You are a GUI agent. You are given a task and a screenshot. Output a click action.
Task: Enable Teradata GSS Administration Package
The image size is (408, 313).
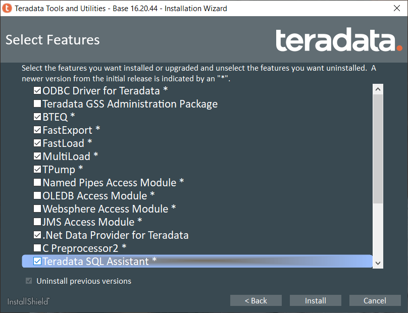point(37,104)
